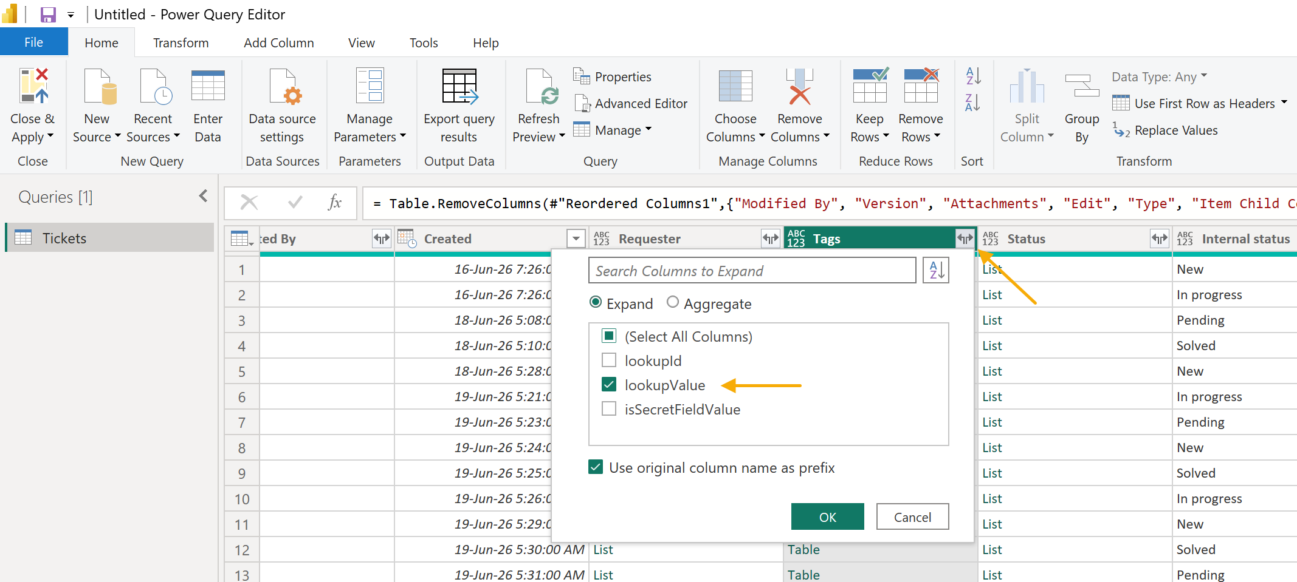Uncheck the lookupValue checkbox
This screenshot has width=1297, height=582.
tap(609, 384)
